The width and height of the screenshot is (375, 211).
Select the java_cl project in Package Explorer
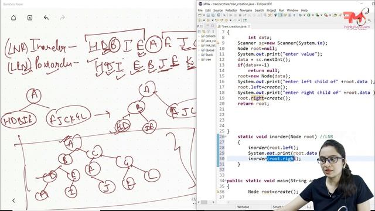(x=208, y=41)
